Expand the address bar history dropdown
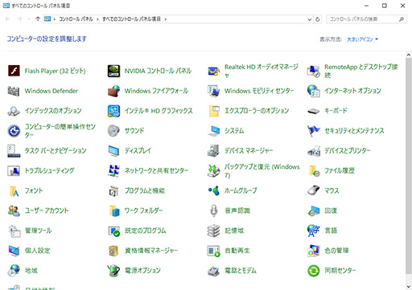 [310, 19]
